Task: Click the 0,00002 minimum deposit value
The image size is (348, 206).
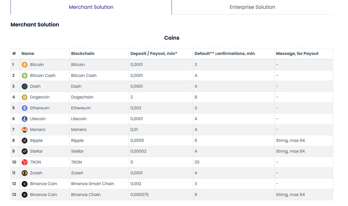Action: pos(138,151)
